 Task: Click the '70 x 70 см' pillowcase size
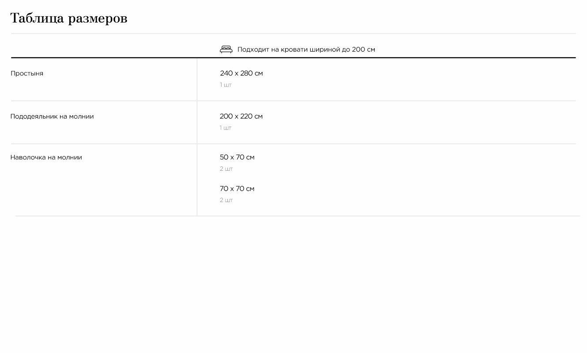point(237,189)
